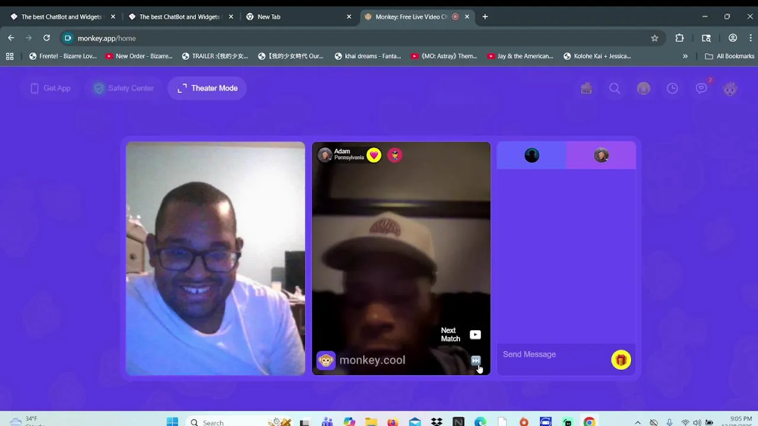Expand the hidden bookmarks chevron
The height and width of the screenshot is (426, 758).
pos(685,56)
